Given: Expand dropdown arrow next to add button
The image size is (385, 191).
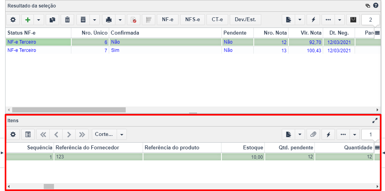Looking at the screenshot, I should (x=39, y=20).
